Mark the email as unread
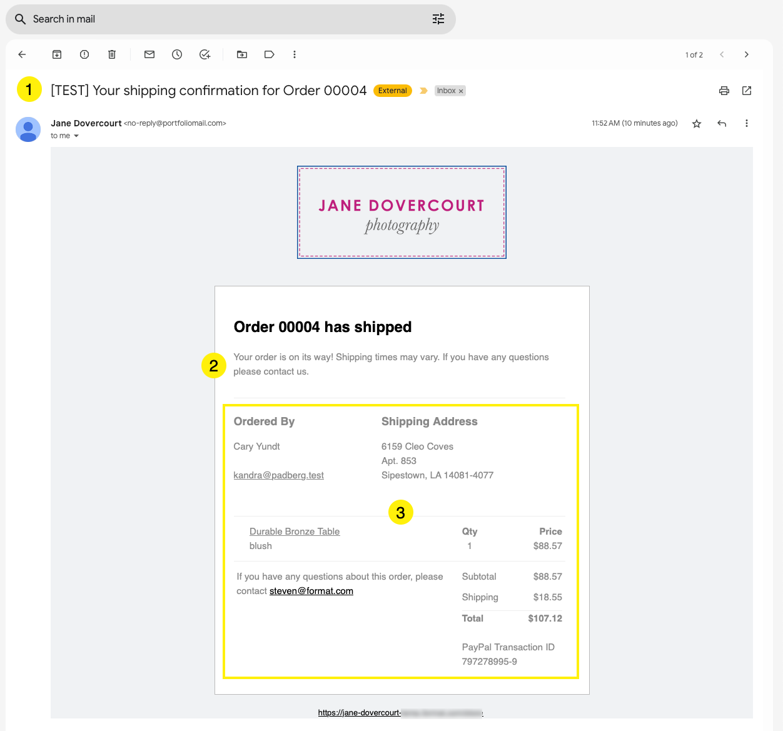The height and width of the screenshot is (731, 783). point(149,54)
